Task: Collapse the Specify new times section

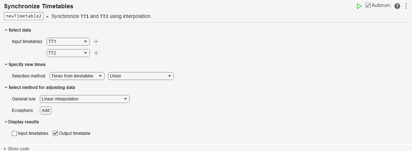Action: pyautogui.click(x=6, y=65)
